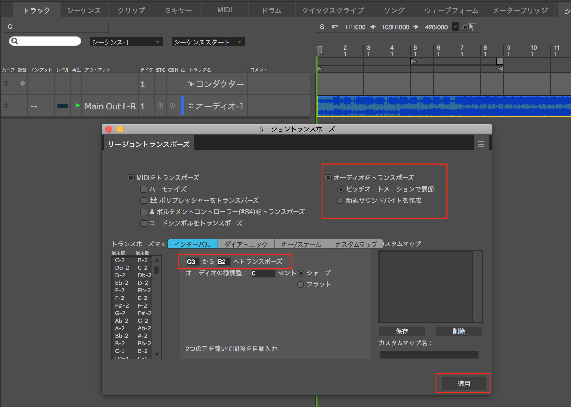Switch to the ミキサー tab
The width and height of the screenshot is (571, 407).
pyautogui.click(x=178, y=10)
